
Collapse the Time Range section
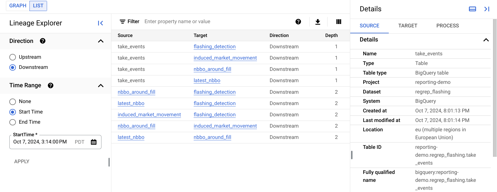(x=101, y=86)
